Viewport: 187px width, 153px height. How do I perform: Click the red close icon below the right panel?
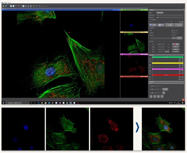(x=183, y=99)
